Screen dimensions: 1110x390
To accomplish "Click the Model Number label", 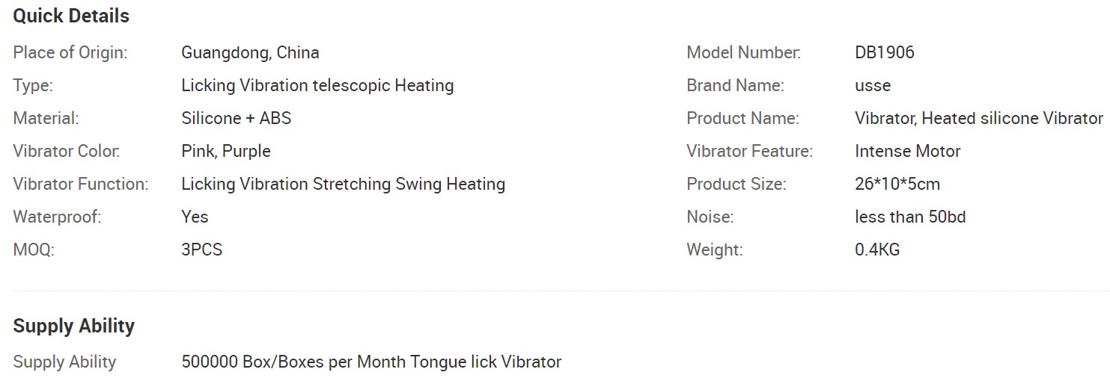I will click(744, 53).
